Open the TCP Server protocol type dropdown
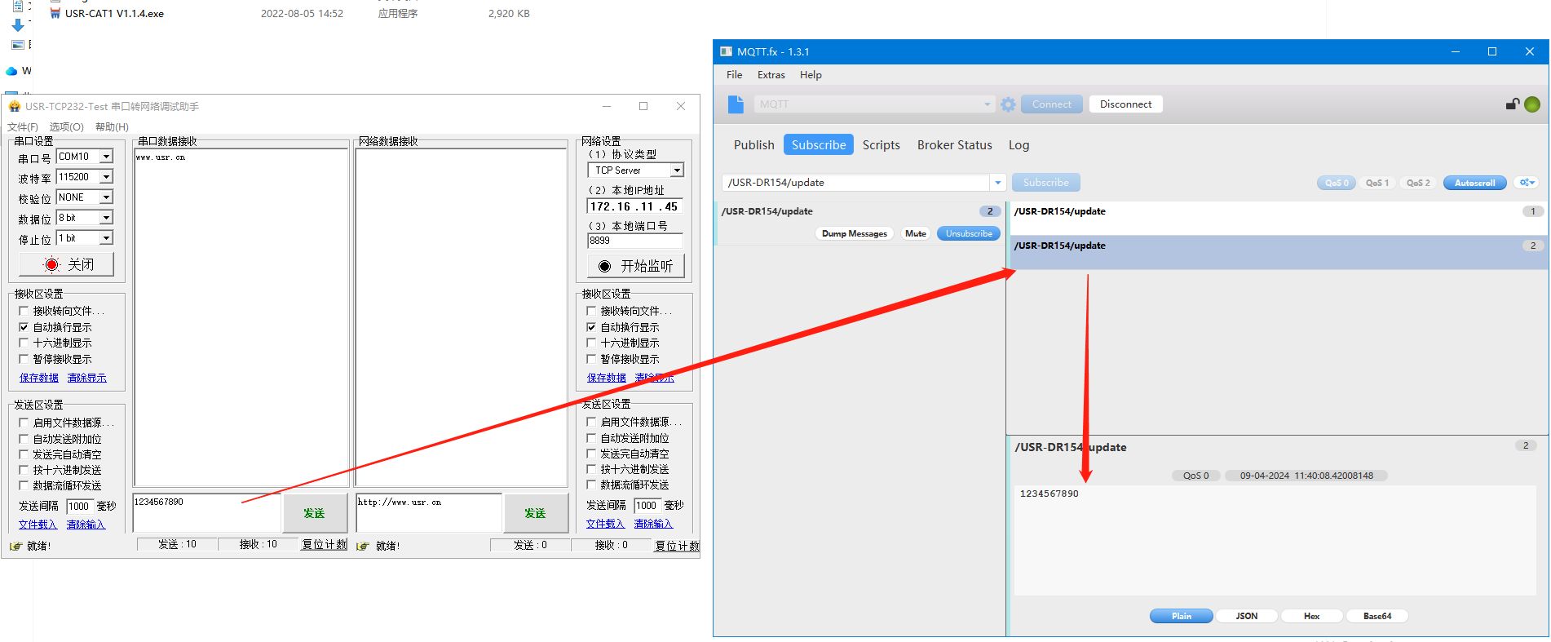Screen dimensions: 1551x642 click(x=677, y=170)
